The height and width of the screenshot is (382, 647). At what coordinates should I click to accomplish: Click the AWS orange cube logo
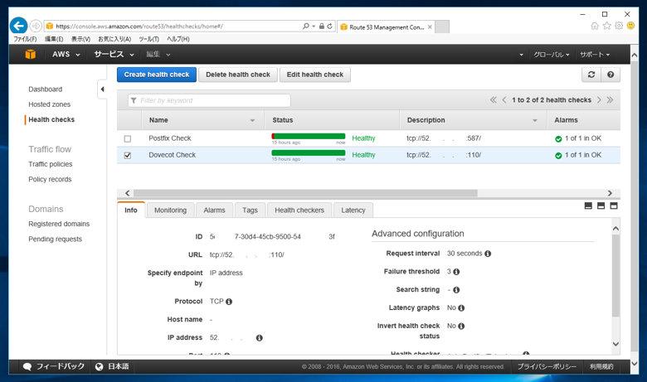pyautogui.click(x=30, y=55)
